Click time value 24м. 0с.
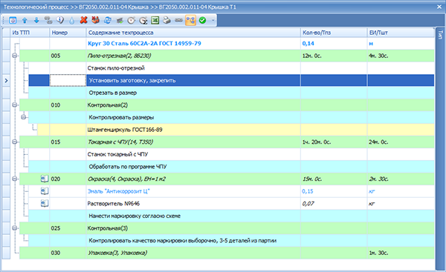 (378, 142)
